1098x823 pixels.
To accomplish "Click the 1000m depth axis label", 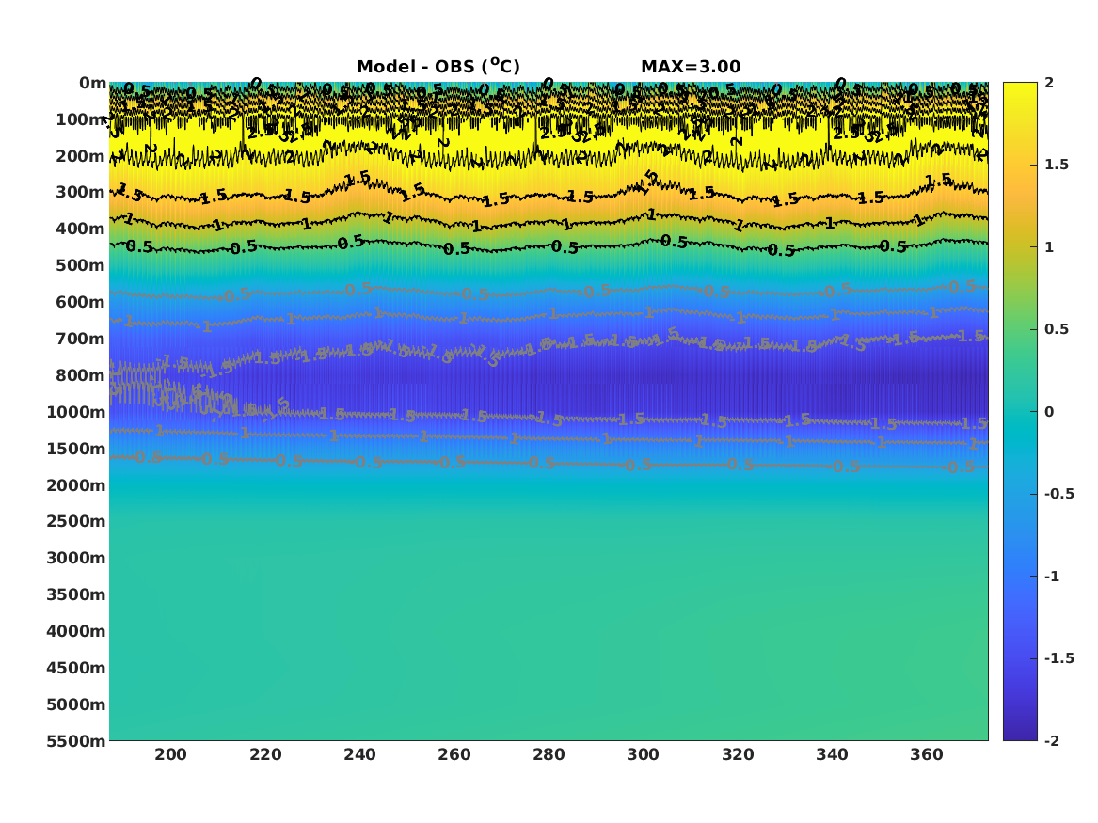I will pos(76,412).
